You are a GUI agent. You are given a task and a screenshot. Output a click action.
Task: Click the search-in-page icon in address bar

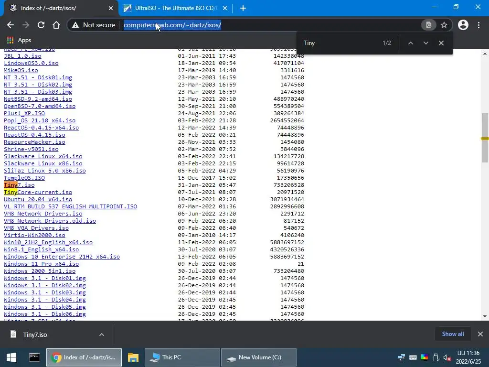429,25
